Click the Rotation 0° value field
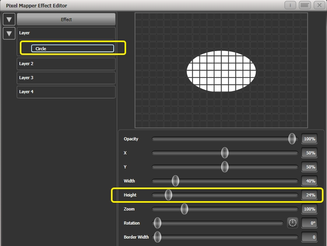 point(309,223)
